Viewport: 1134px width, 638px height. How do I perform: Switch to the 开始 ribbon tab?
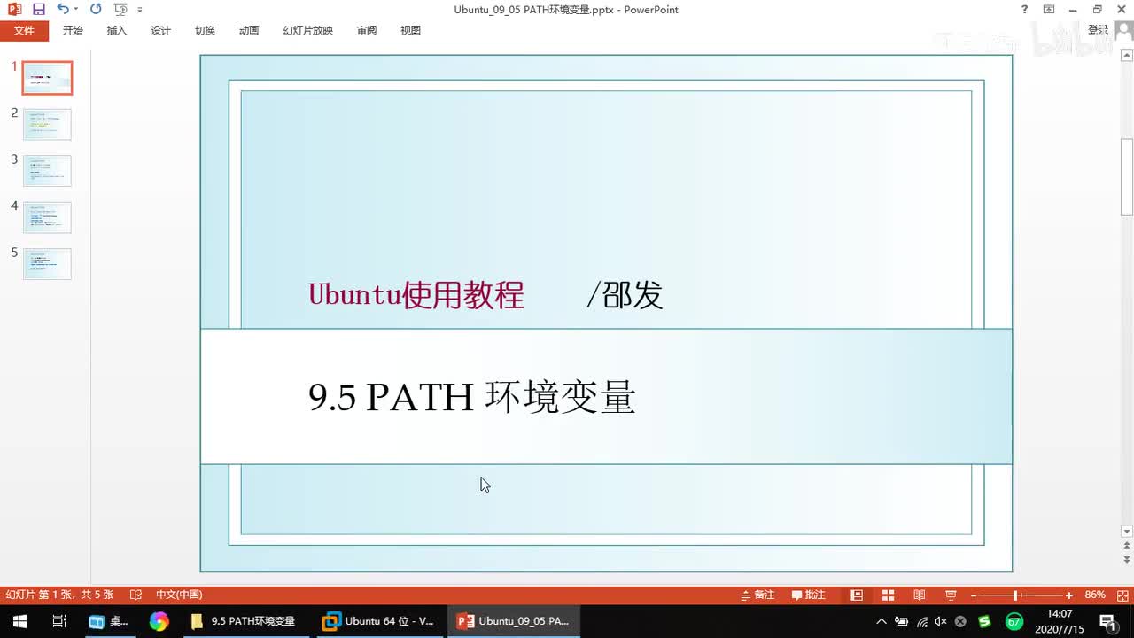pos(73,30)
